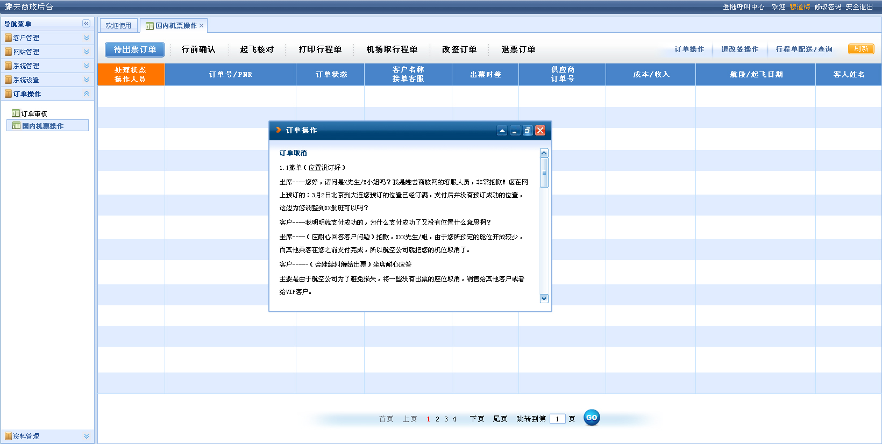
Task: Go to page 2
Action: [x=437, y=419]
